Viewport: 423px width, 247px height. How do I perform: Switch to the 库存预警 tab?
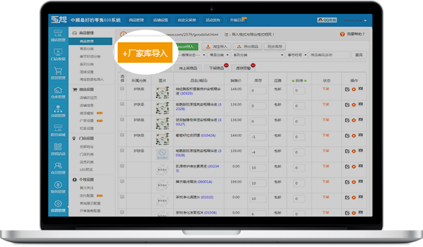(x=243, y=68)
